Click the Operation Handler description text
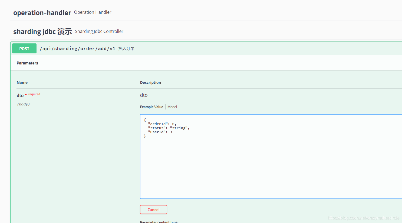This screenshot has height=223, width=402. [x=93, y=12]
